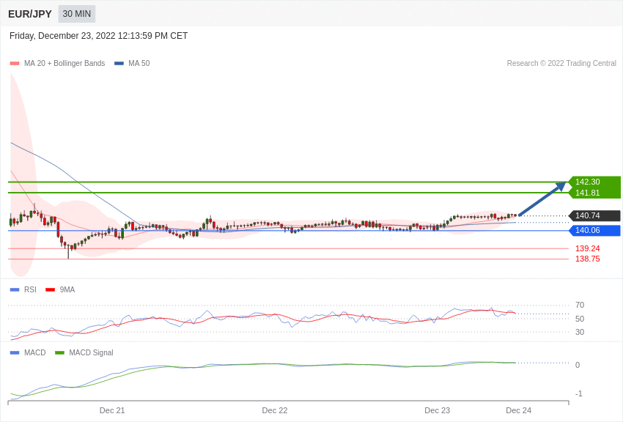Click the 142.30 resistance price tag
Image resolution: width=623 pixels, height=422 pixels.
[594, 182]
